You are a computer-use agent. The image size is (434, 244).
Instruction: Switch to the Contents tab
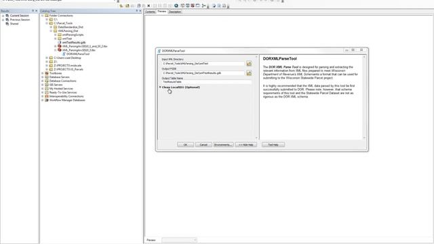point(150,12)
